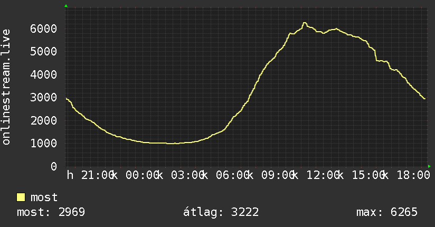Click the 12:00 time axis label
Viewport: 435px width, 227px height.
coord(323,175)
